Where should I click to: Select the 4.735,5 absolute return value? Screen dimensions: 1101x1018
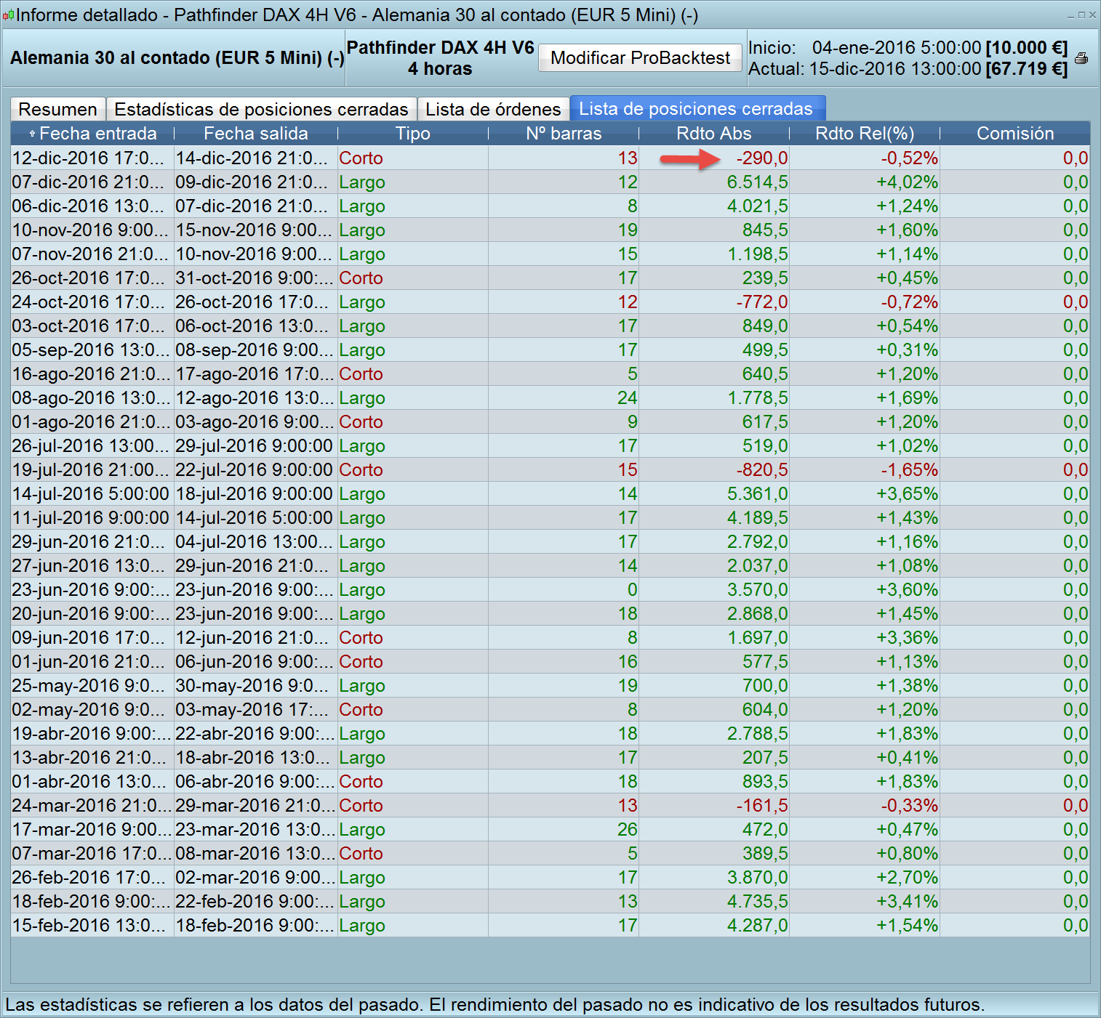[x=758, y=902]
